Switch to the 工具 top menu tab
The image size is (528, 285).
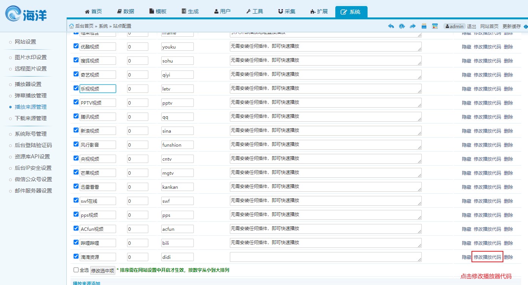255,11
